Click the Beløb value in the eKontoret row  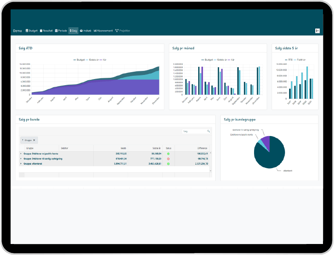120,164
